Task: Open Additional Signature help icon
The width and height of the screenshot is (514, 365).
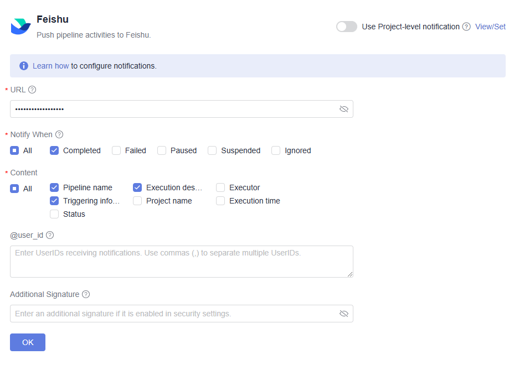Action: (x=86, y=294)
